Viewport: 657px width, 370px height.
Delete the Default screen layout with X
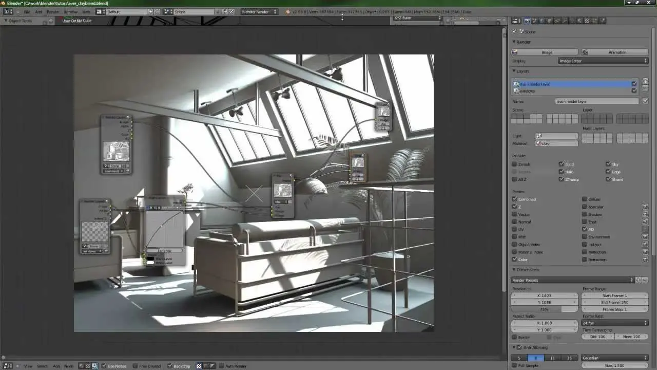coord(157,11)
